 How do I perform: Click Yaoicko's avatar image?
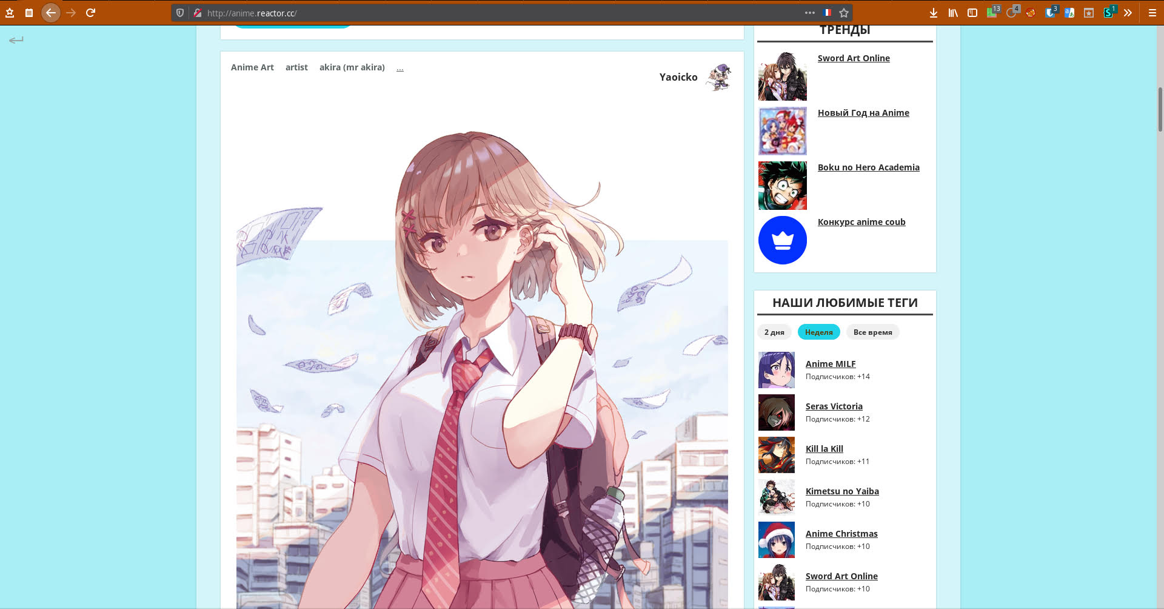tap(718, 77)
